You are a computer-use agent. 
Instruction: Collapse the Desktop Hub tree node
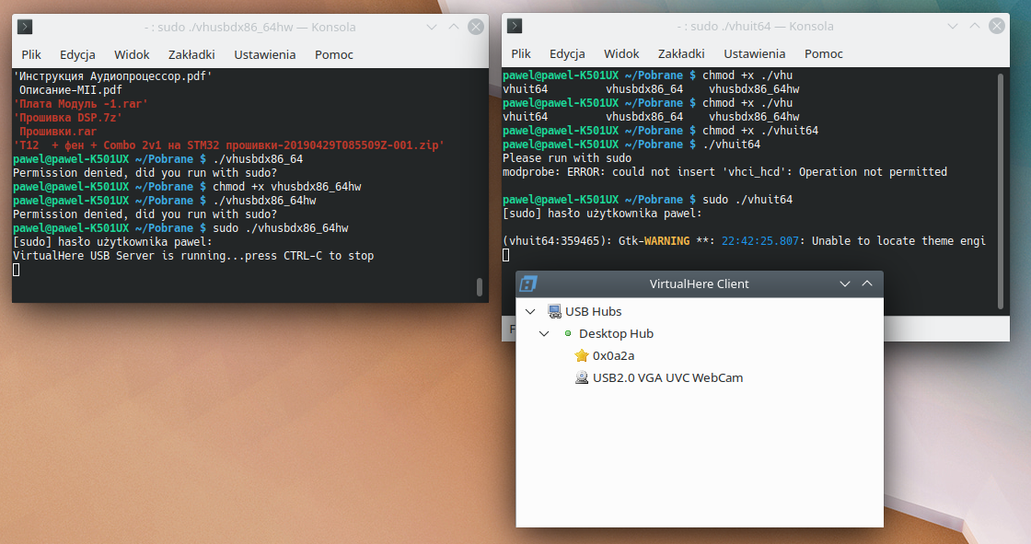click(x=545, y=334)
